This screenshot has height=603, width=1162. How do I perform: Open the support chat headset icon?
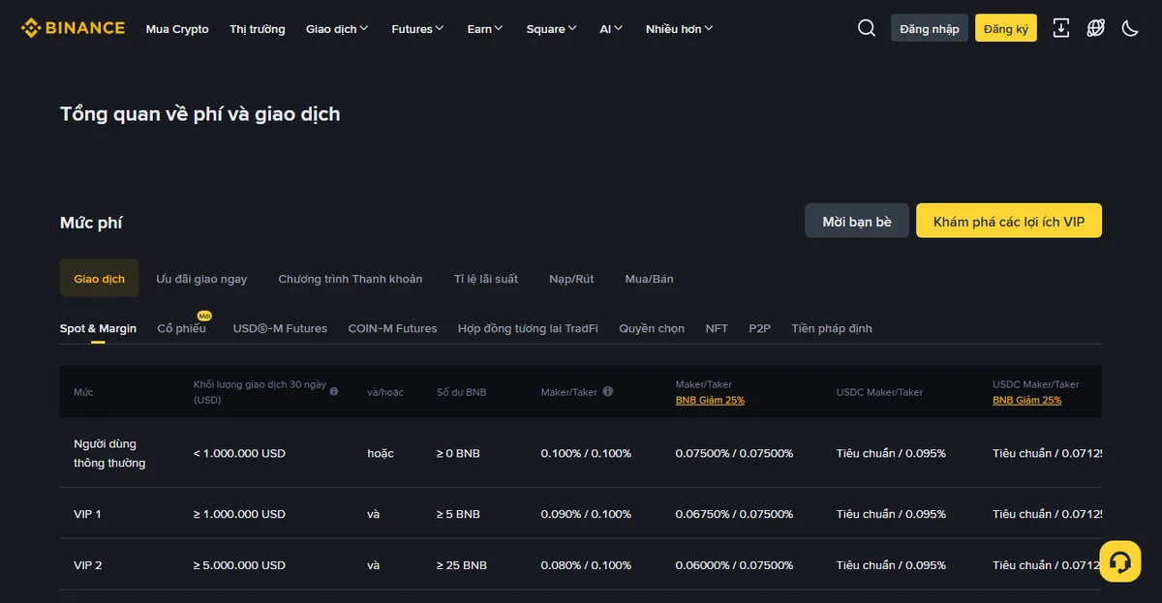coord(1120,561)
